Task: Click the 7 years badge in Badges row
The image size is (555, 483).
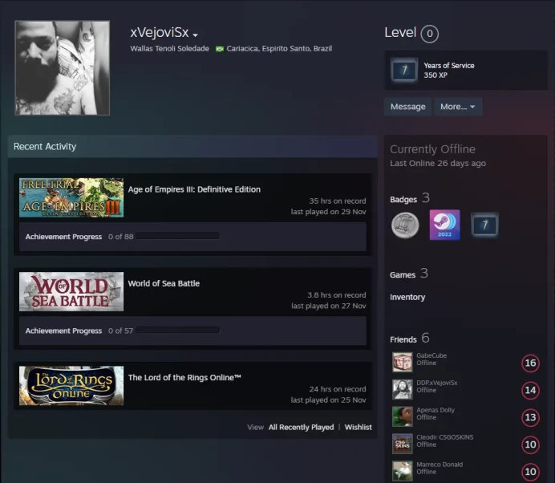Action: [484, 225]
